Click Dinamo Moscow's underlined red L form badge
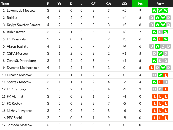The width and height of the screenshot is (173, 130). pos(166,75)
